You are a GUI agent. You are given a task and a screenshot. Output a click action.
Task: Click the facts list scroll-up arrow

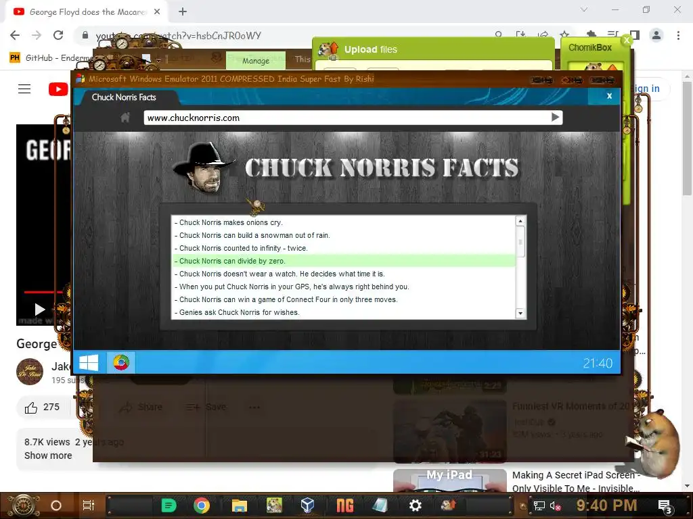520,221
